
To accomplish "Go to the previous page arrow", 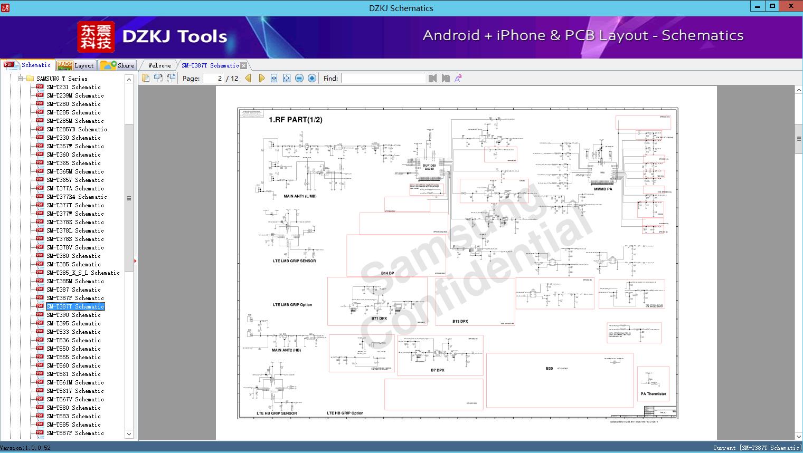I will [248, 78].
